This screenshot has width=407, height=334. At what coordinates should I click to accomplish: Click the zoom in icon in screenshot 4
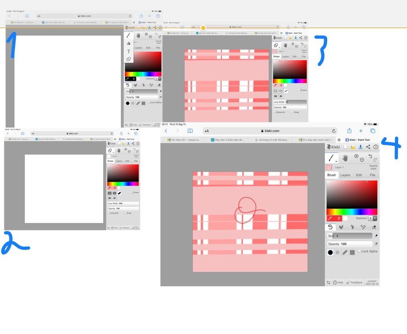tap(356, 156)
